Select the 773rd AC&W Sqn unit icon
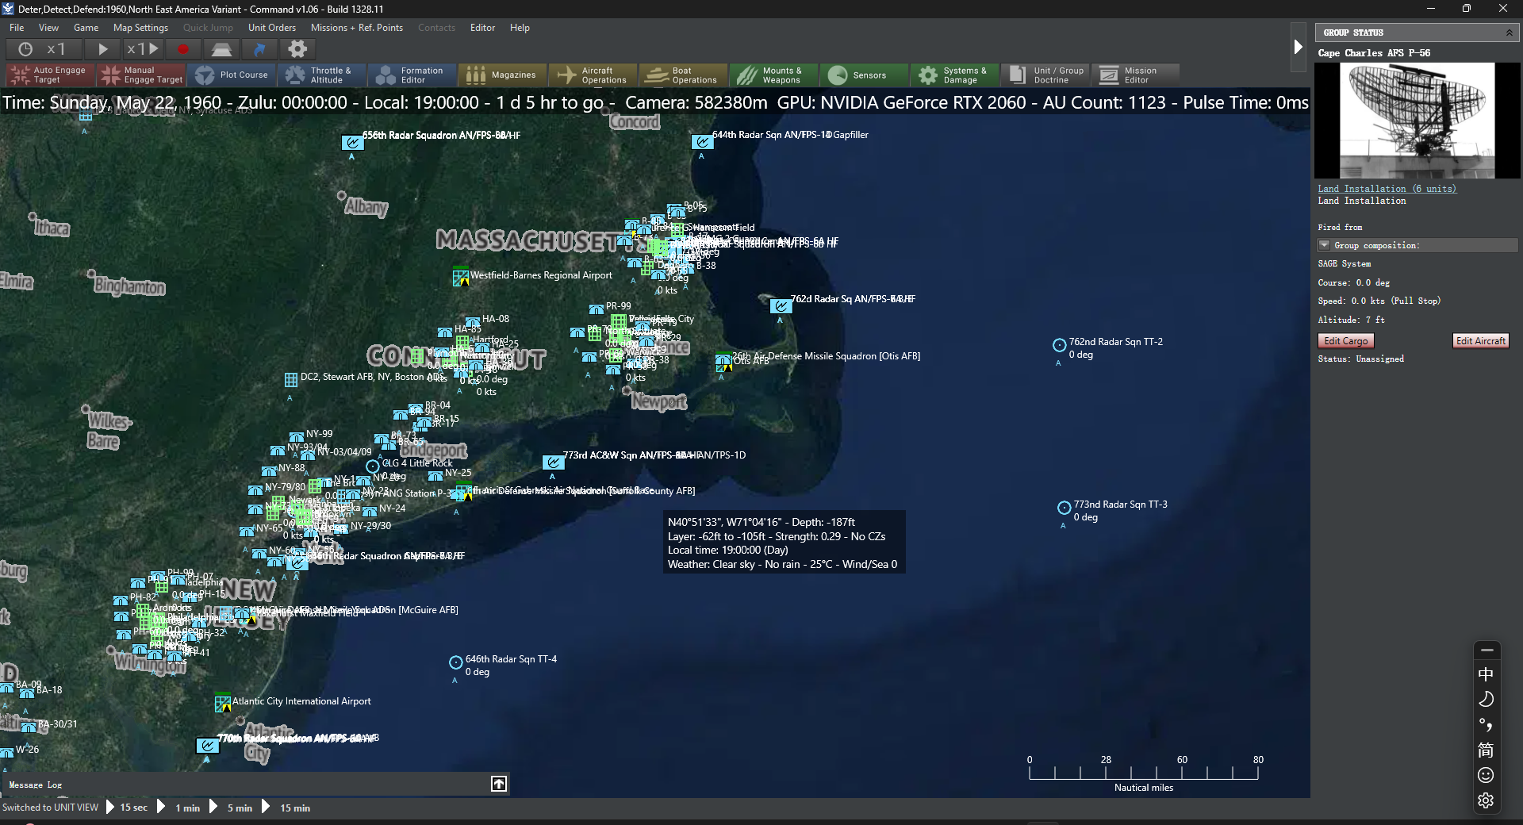 tap(553, 462)
